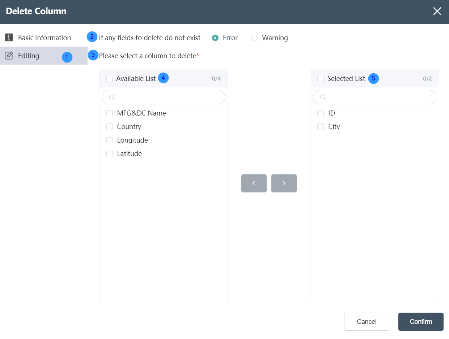Click the Country label in Available List

129,127
